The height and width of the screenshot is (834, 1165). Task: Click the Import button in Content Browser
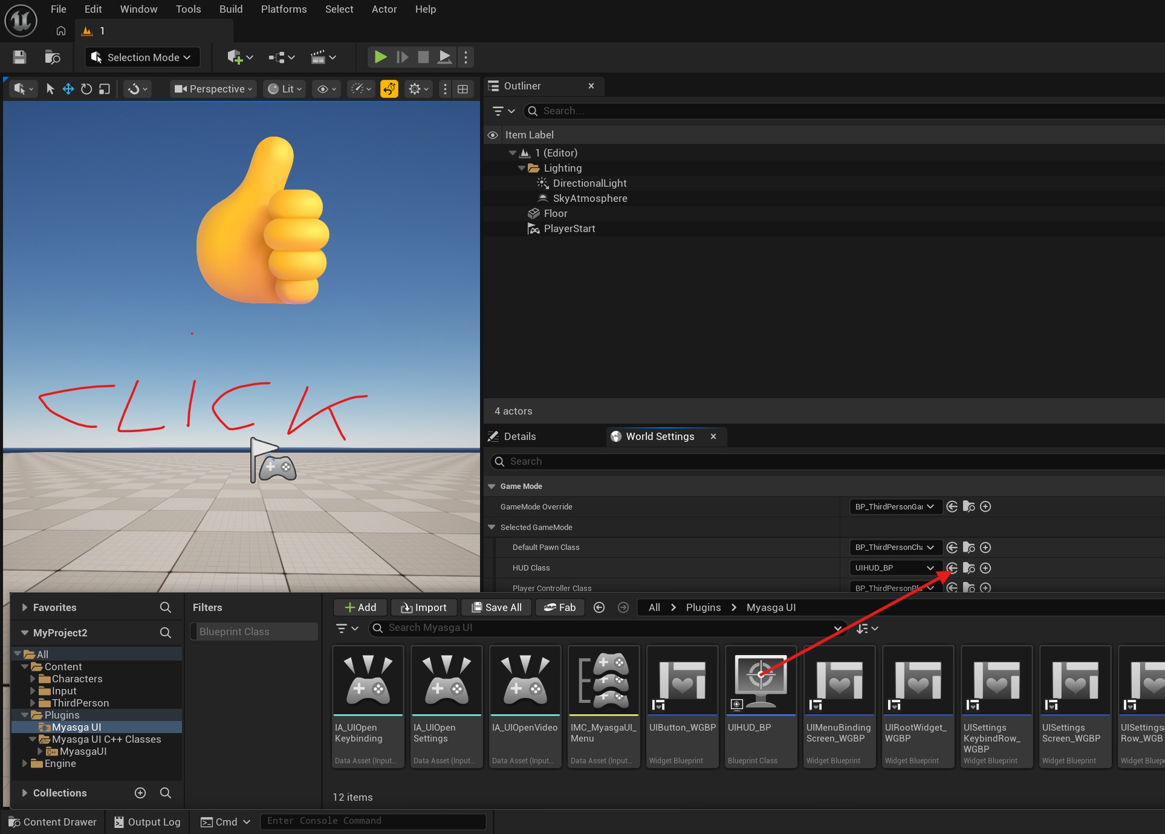[x=424, y=608]
